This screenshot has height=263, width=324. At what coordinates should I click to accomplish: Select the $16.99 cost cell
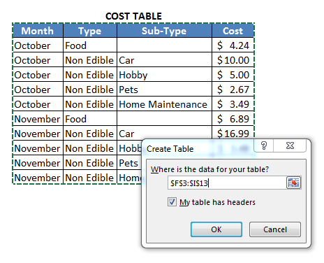(x=233, y=133)
